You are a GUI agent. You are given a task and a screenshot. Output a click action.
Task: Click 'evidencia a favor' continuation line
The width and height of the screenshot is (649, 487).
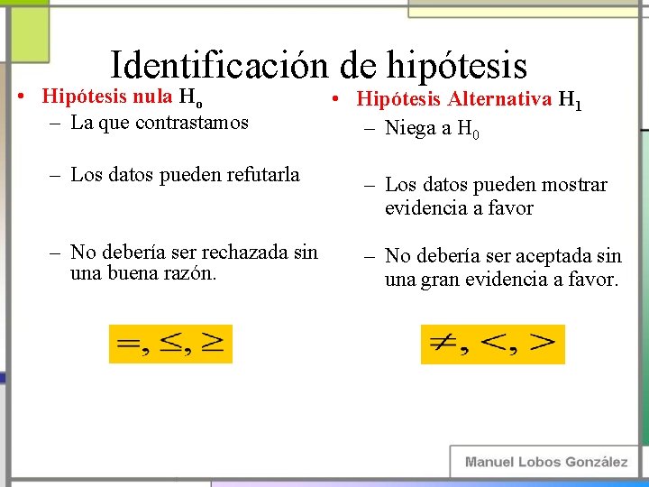[x=459, y=208]
